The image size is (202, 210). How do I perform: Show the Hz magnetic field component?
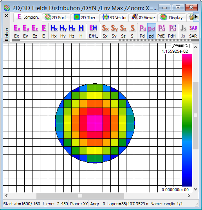[72, 31]
